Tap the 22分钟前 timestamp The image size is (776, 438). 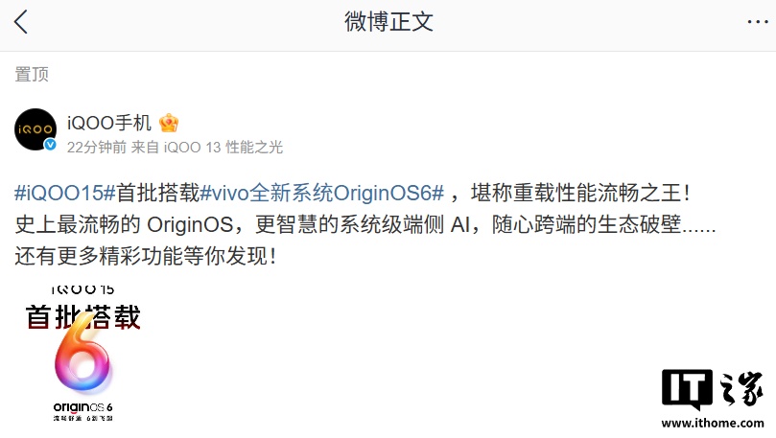pos(97,148)
